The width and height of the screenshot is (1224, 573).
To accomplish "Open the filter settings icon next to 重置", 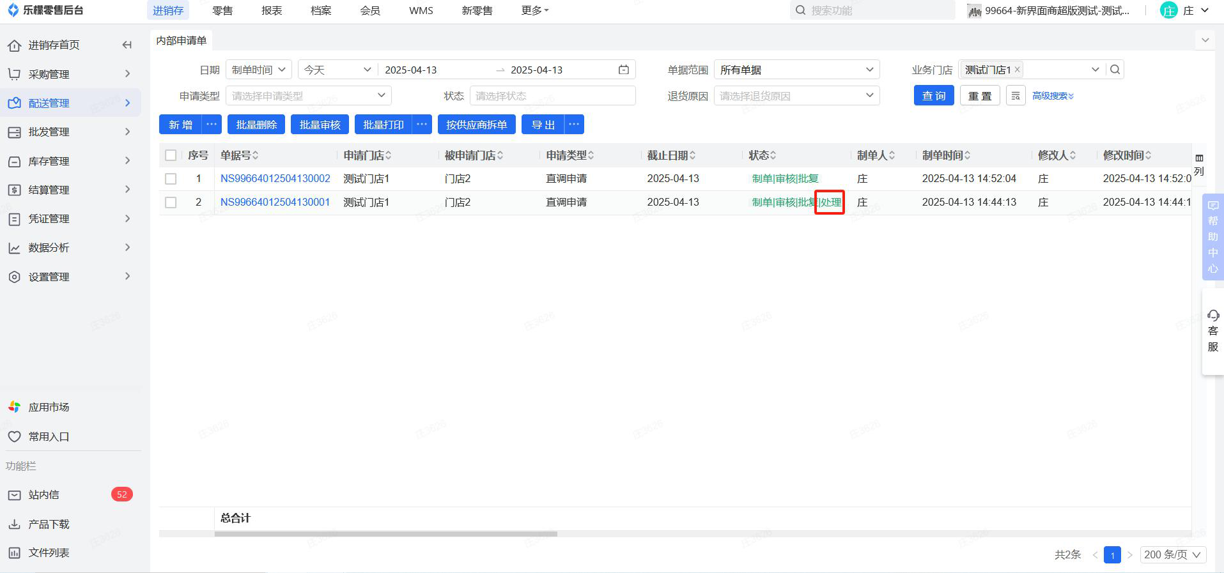I will click(x=1016, y=96).
